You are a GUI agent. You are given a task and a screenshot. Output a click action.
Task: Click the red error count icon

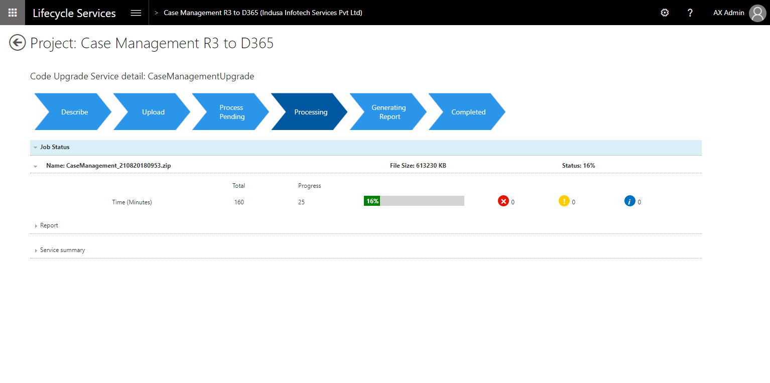pyautogui.click(x=504, y=201)
